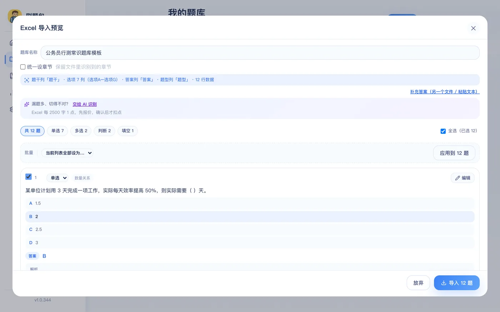Filter by 单选 7 tab
Viewport: 500px width, 312px height.
tap(57, 131)
